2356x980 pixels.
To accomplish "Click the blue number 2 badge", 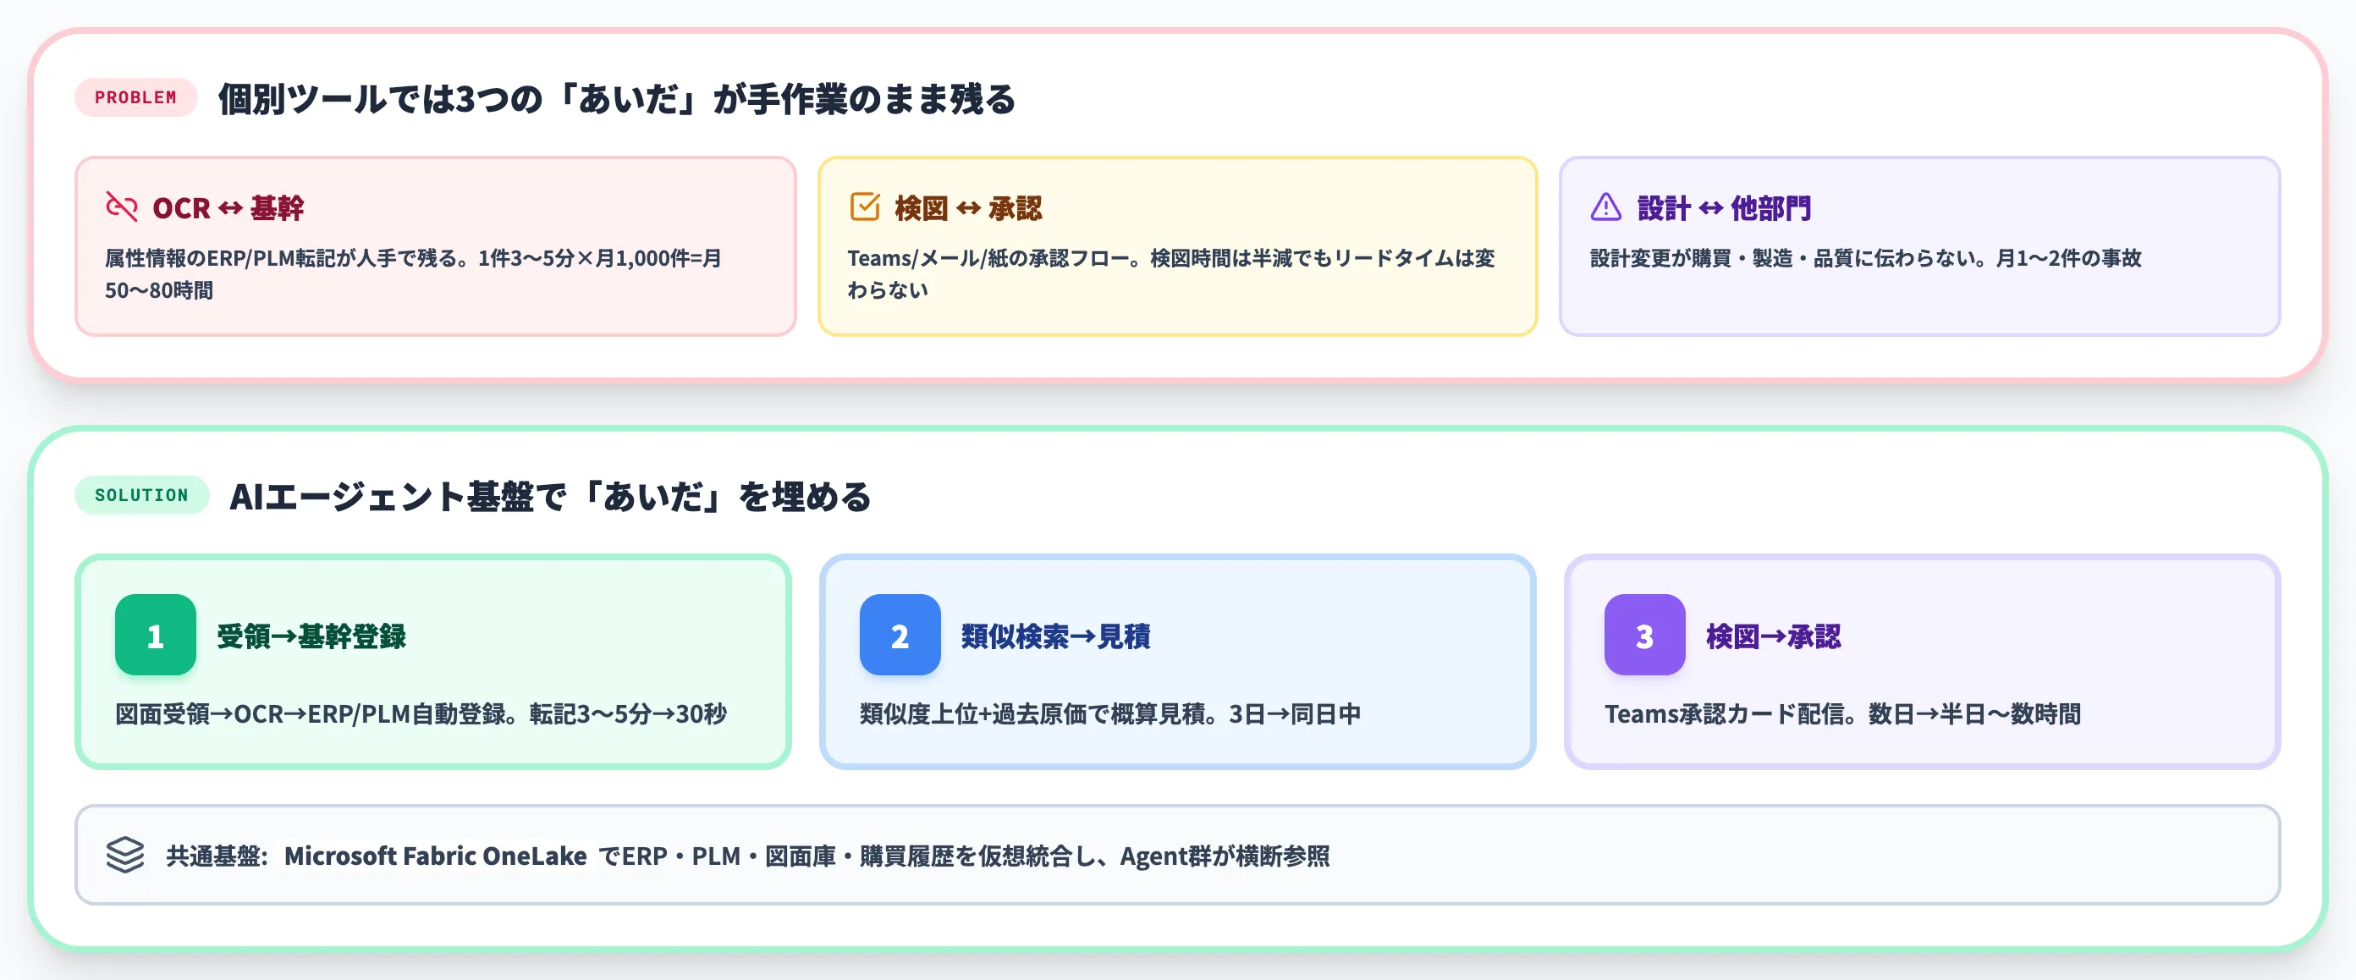I will coord(900,635).
